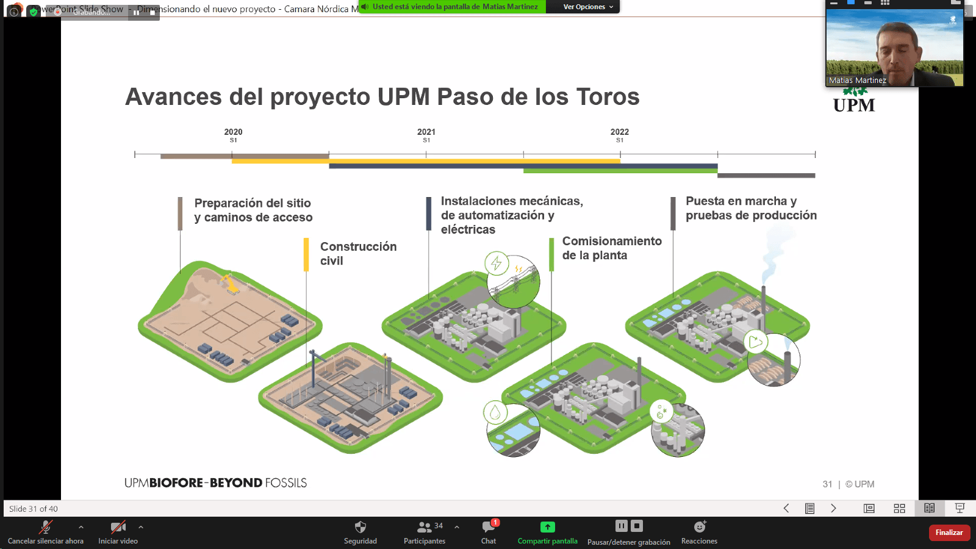Stop the recording from the bottom toolbar
This screenshot has width=976, height=549.
point(637,526)
